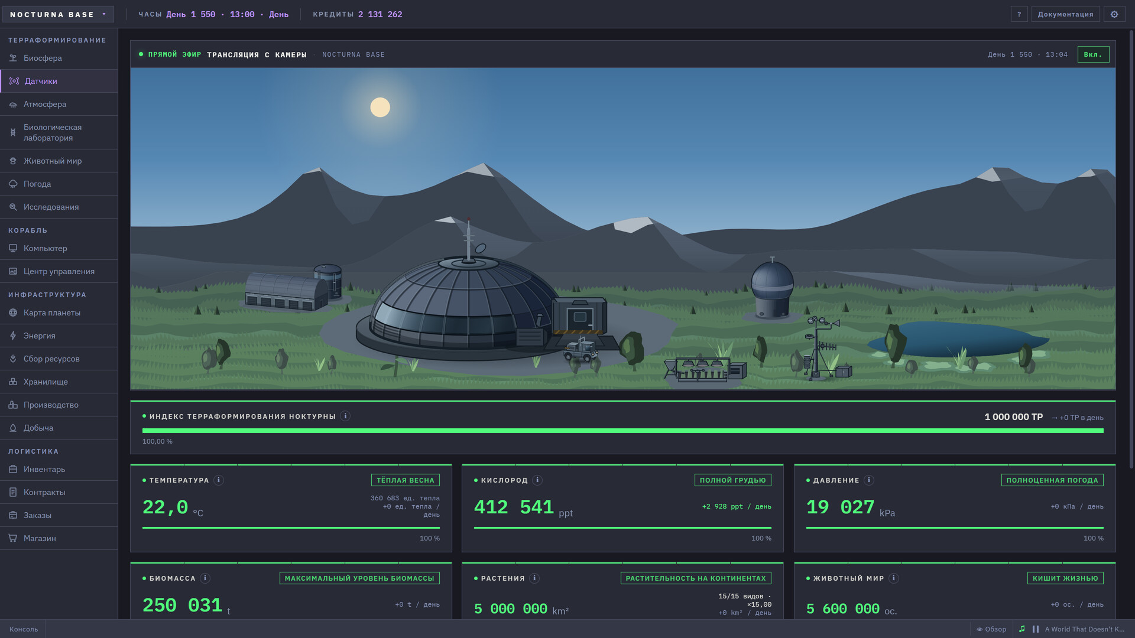The width and height of the screenshot is (1135, 638).
Task: Show info for Растения card
Action: [534, 578]
